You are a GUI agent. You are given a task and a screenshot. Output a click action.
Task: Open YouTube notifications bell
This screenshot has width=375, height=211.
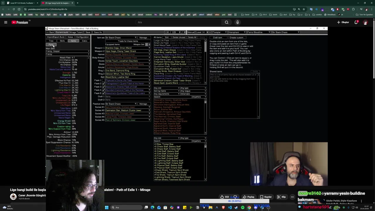[x=356, y=22]
